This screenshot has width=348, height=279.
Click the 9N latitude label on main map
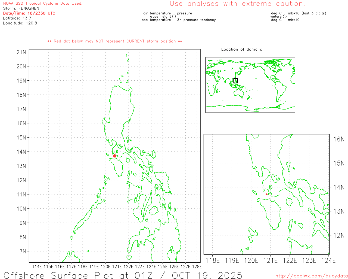[23, 223]
